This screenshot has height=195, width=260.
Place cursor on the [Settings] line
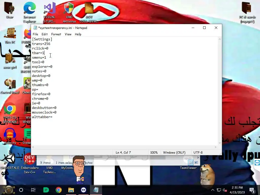tap(42, 39)
